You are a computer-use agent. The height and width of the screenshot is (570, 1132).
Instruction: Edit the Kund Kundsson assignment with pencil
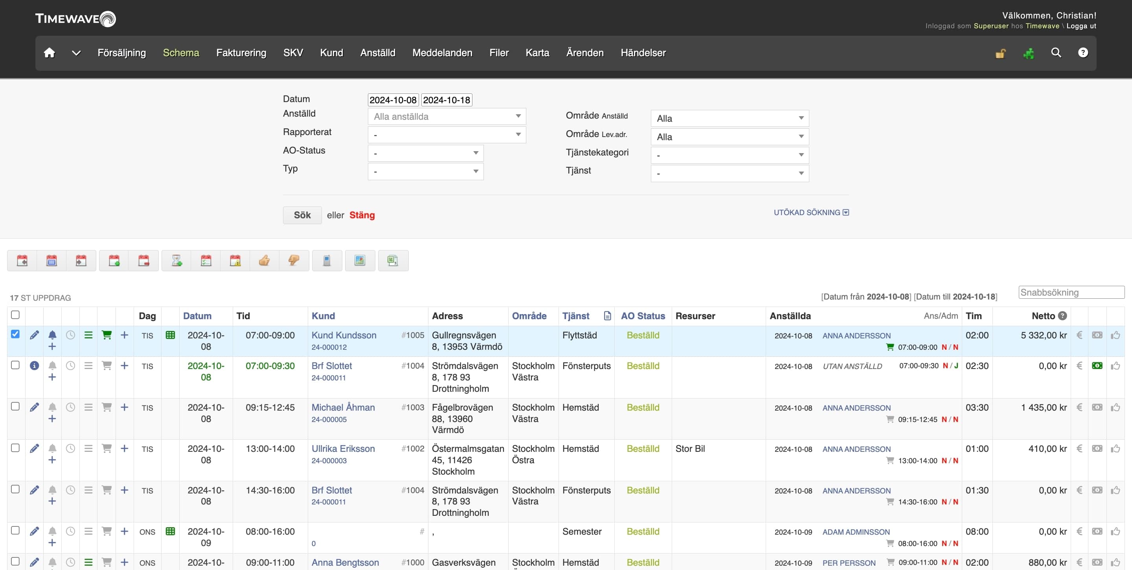tap(34, 335)
